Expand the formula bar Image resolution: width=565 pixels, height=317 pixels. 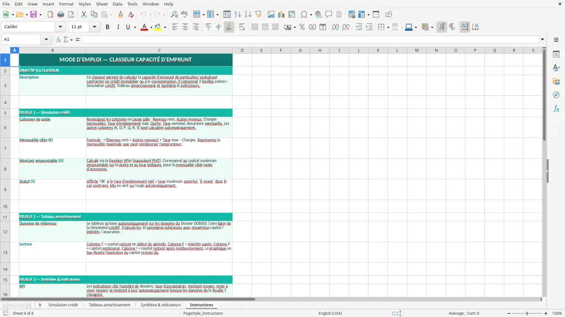(x=542, y=39)
